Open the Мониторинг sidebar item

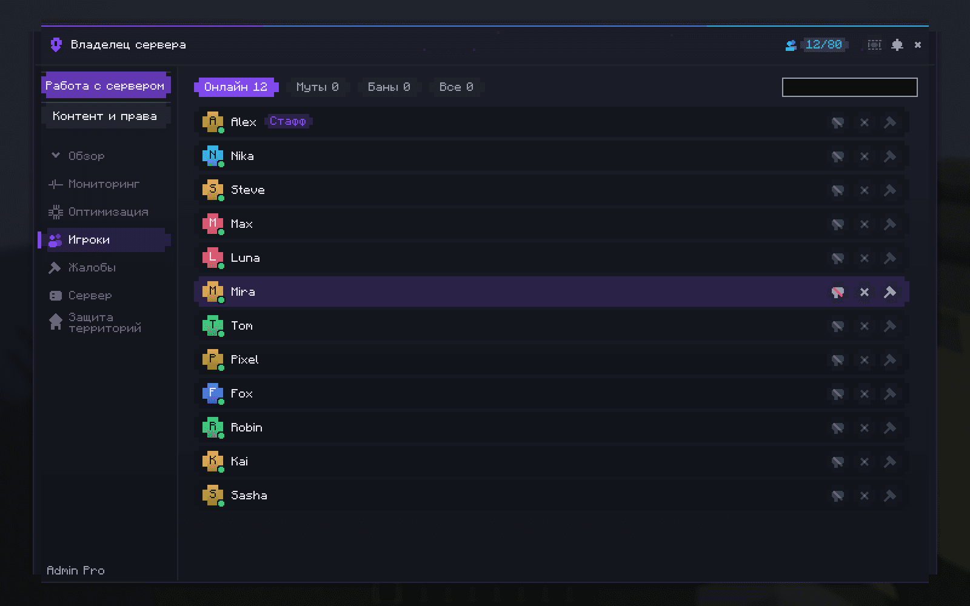(x=104, y=184)
